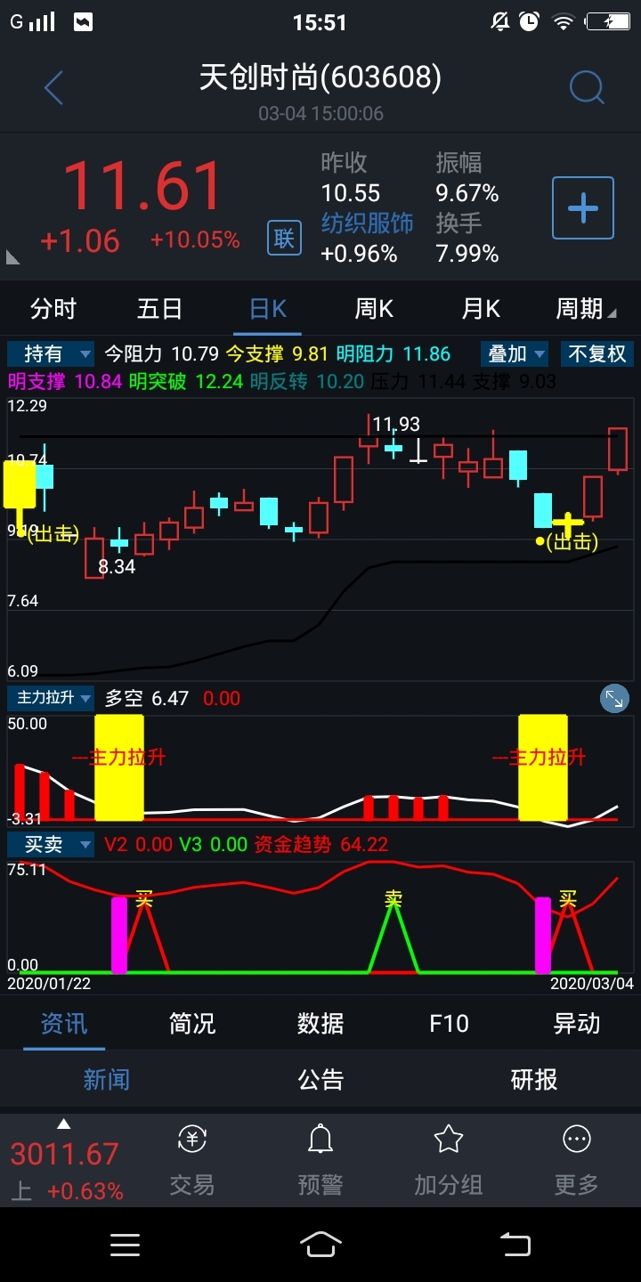This screenshot has height=1282, width=641.
Task: Tap the second yellow 主力拉升 bar
Action: point(542,767)
